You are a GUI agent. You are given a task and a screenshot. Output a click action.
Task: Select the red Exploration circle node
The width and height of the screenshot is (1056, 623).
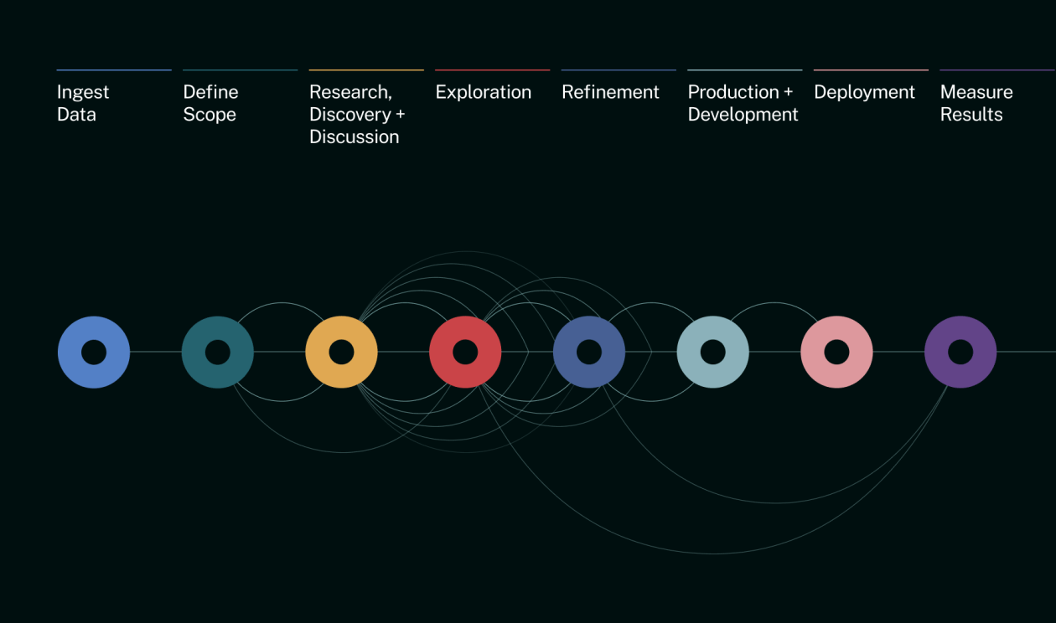pyautogui.click(x=465, y=352)
